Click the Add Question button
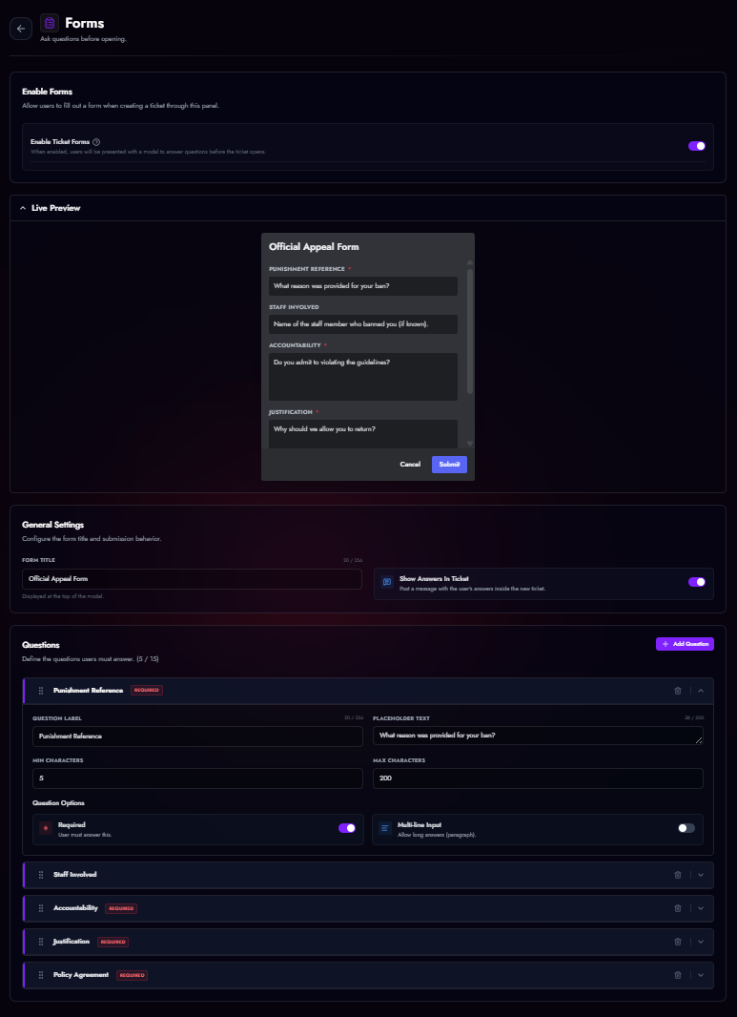 [685, 644]
